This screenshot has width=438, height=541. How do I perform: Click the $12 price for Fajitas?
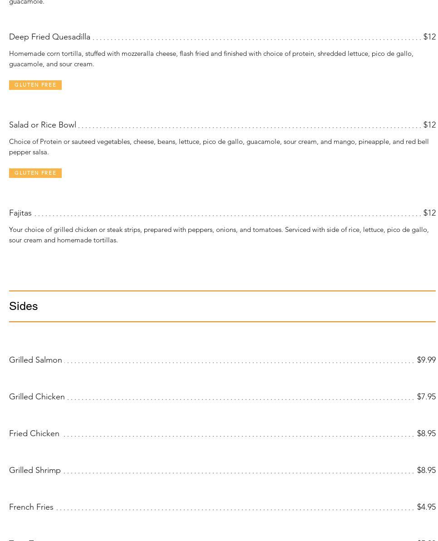click(429, 213)
